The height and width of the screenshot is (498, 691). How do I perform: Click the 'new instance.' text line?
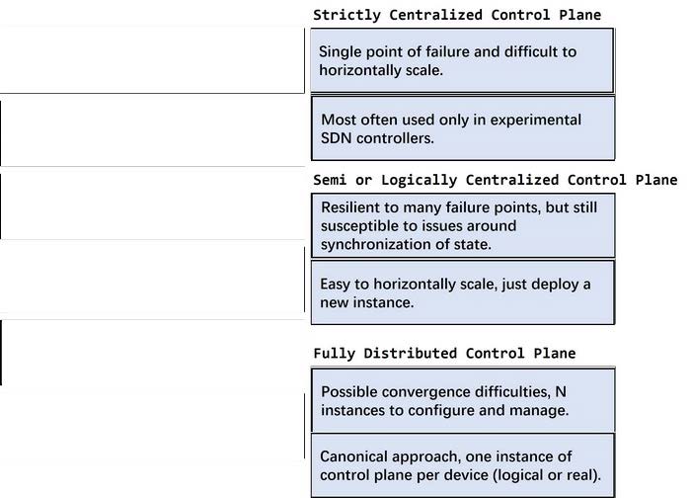(366, 302)
